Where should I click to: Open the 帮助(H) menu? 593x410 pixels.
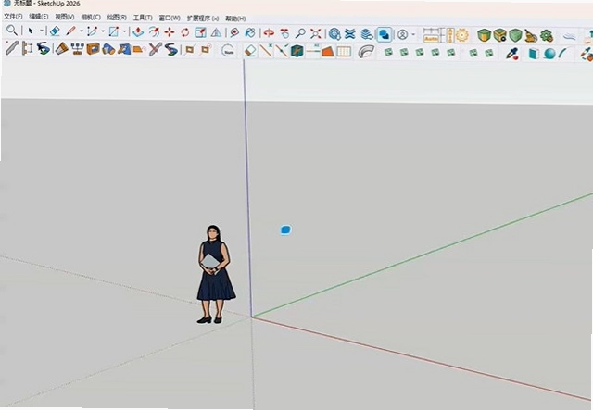pos(235,19)
